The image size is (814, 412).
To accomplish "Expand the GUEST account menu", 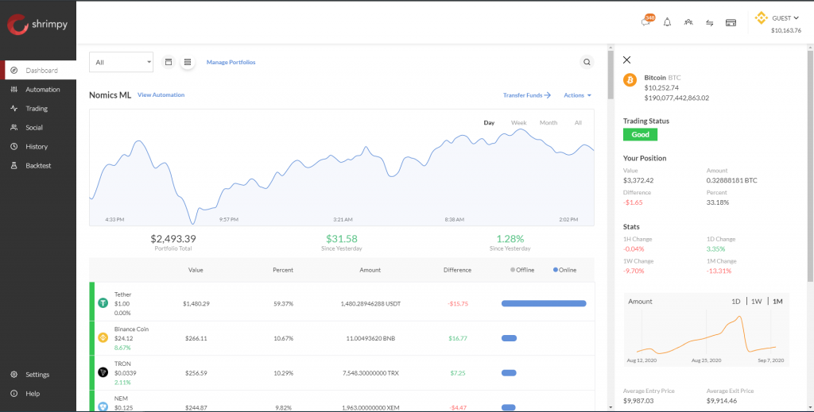I will (785, 18).
